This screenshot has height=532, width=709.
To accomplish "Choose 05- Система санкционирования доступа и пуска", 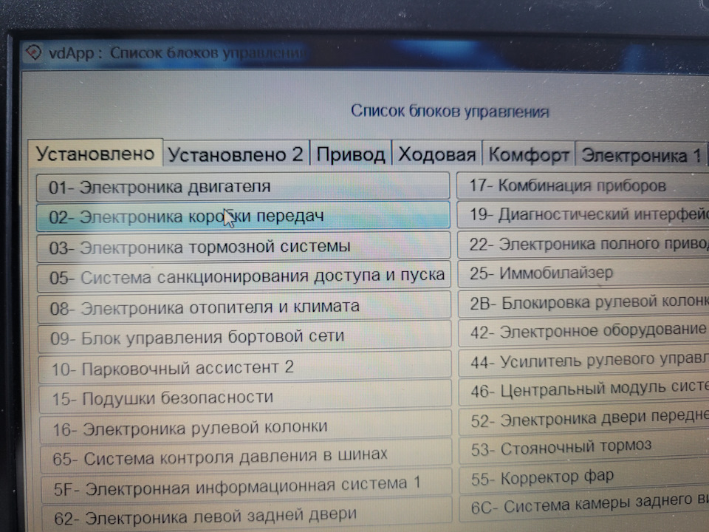I will pyautogui.click(x=244, y=276).
